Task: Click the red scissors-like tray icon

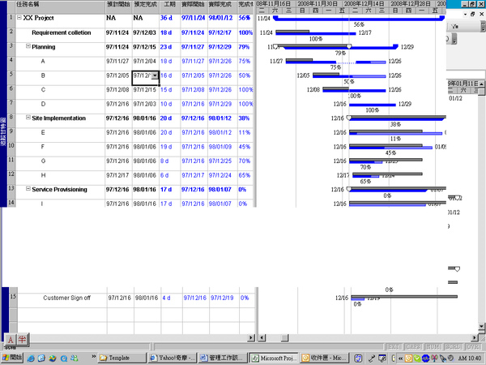Action: coord(434,359)
